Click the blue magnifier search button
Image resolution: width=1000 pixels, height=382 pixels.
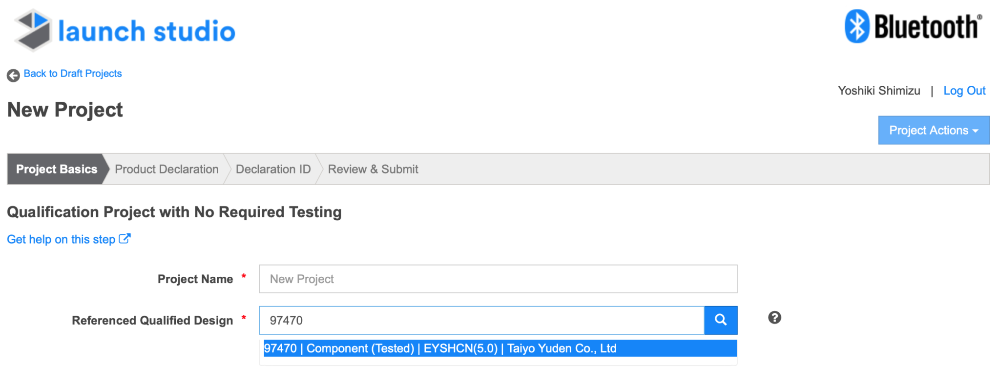pos(721,320)
